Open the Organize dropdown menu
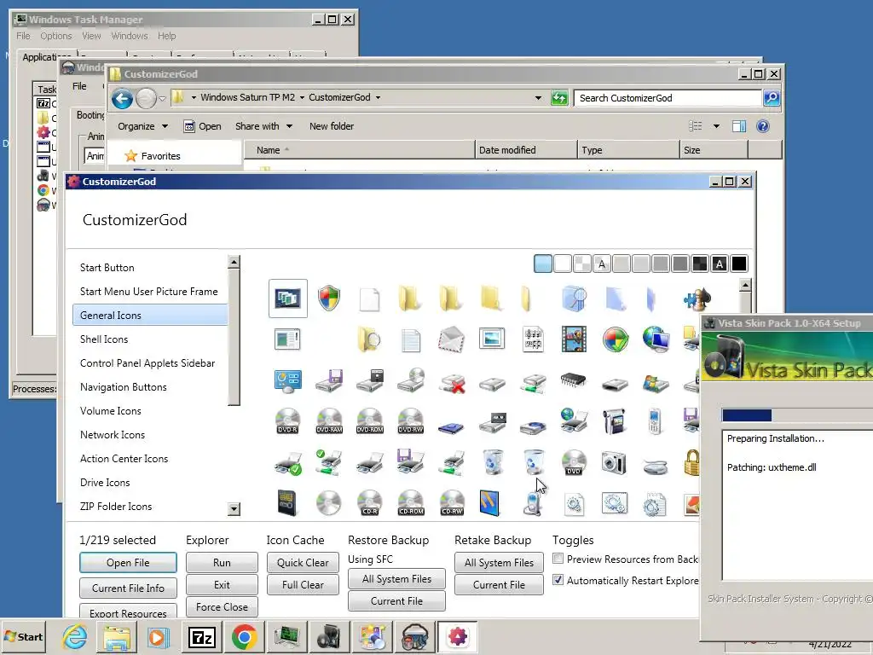873x655 pixels. (142, 126)
